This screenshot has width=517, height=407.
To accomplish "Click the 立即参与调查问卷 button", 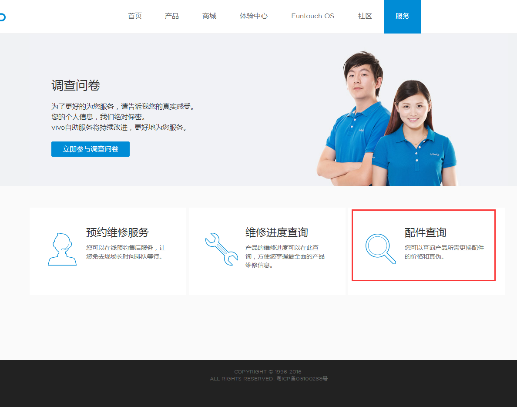I will point(91,149).
